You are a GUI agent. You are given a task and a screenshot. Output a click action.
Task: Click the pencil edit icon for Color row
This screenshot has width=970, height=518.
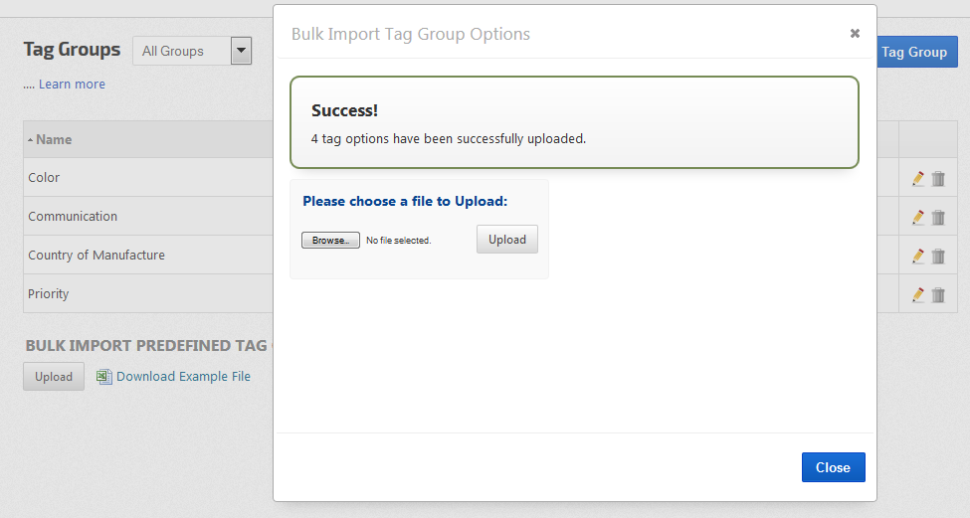click(x=917, y=179)
